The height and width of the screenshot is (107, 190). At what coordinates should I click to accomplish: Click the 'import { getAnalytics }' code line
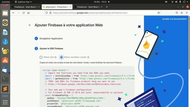pyautogui.click(x=90, y=78)
